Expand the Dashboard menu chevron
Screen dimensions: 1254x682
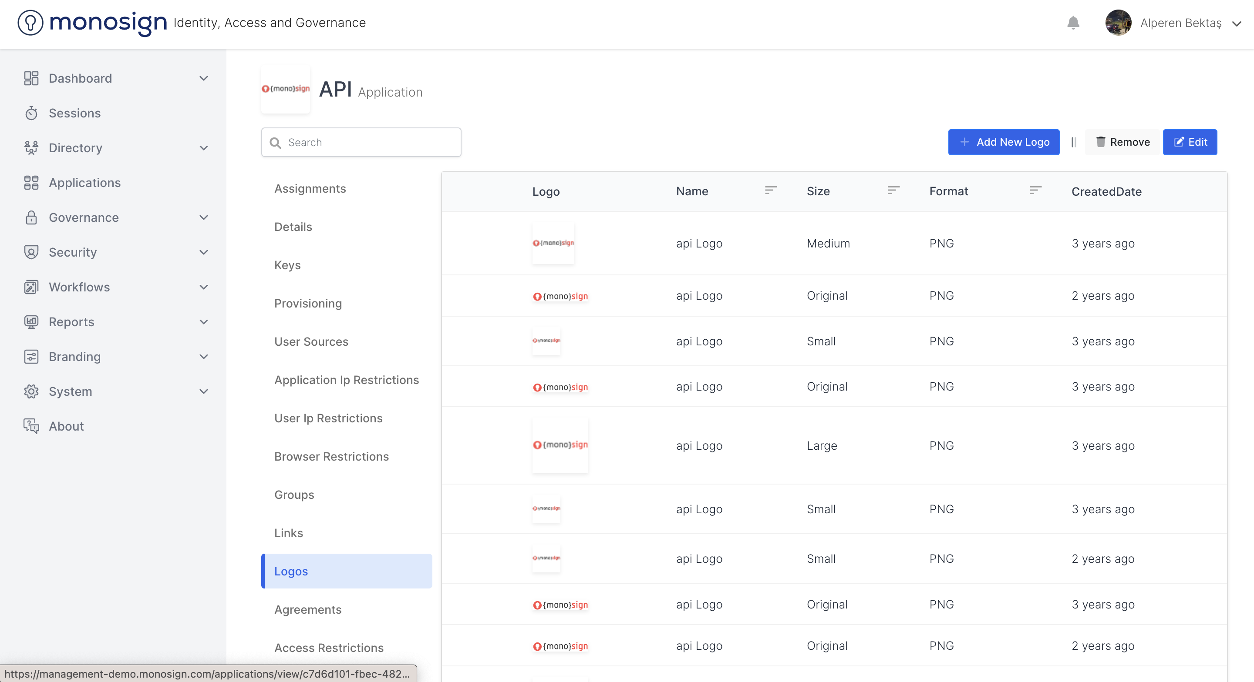point(203,78)
